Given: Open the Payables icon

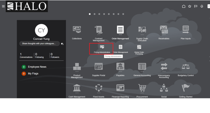Looking at the screenshot, I should pyautogui.click(x=120, y=66).
